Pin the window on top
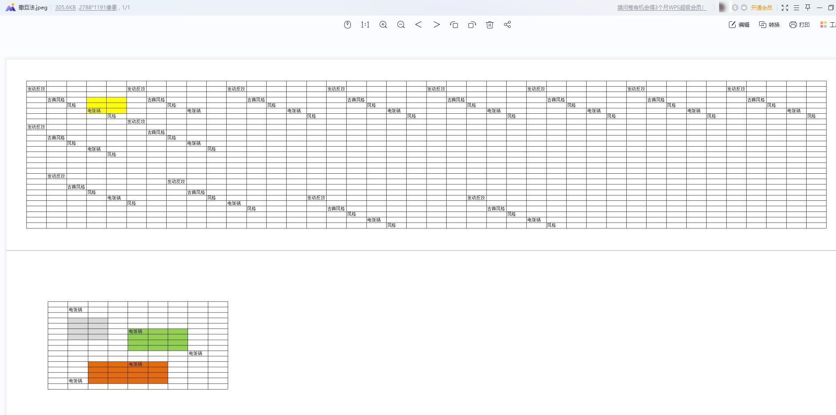The image size is (836, 415). pyautogui.click(x=808, y=8)
